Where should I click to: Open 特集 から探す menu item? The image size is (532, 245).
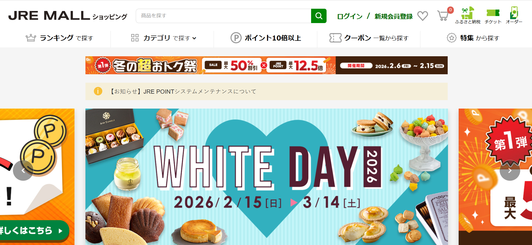click(x=473, y=38)
